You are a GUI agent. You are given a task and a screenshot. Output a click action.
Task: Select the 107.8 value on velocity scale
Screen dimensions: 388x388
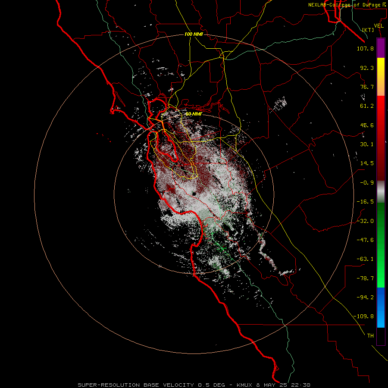[x=365, y=48]
